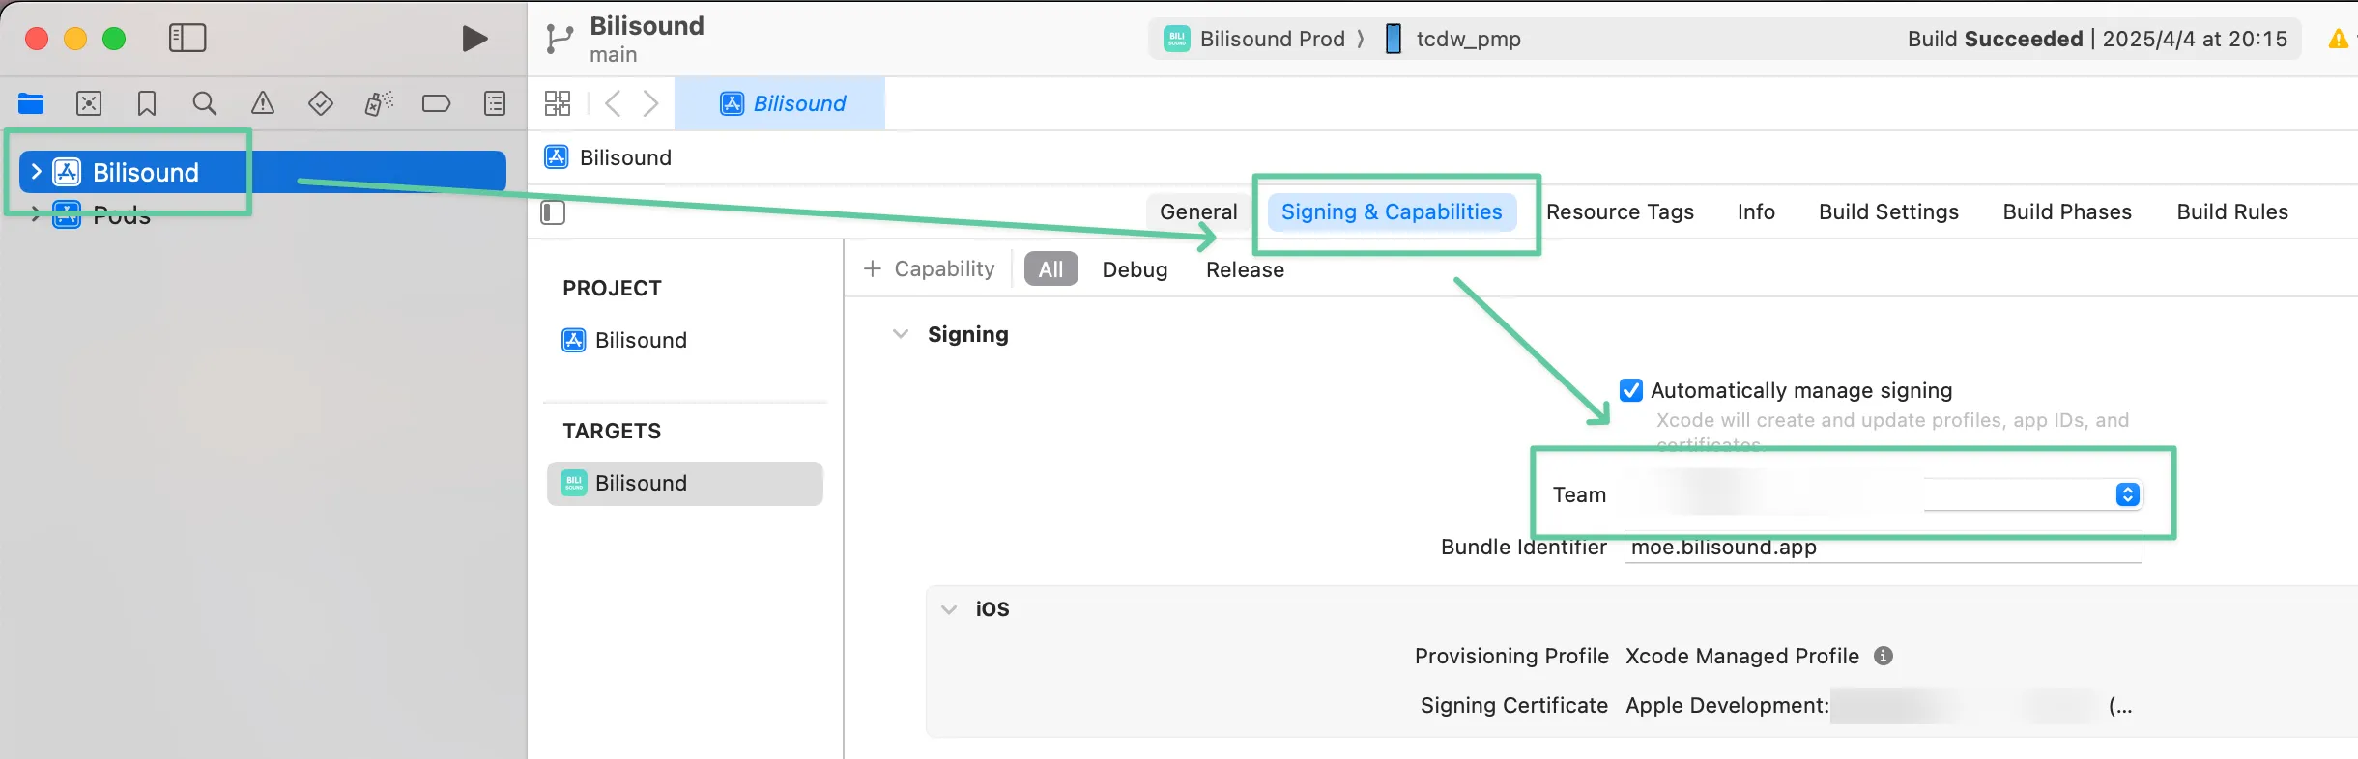Open the Breakpoint navigator icon
The width and height of the screenshot is (2358, 759).
[436, 103]
